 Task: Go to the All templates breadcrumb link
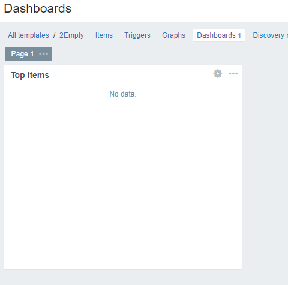[28, 35]
